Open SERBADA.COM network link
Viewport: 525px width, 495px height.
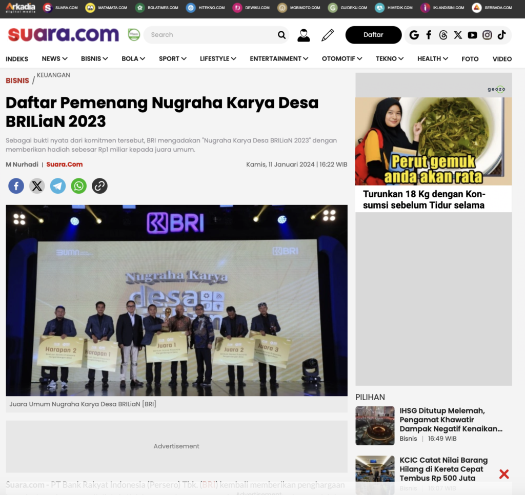(492, 8)
